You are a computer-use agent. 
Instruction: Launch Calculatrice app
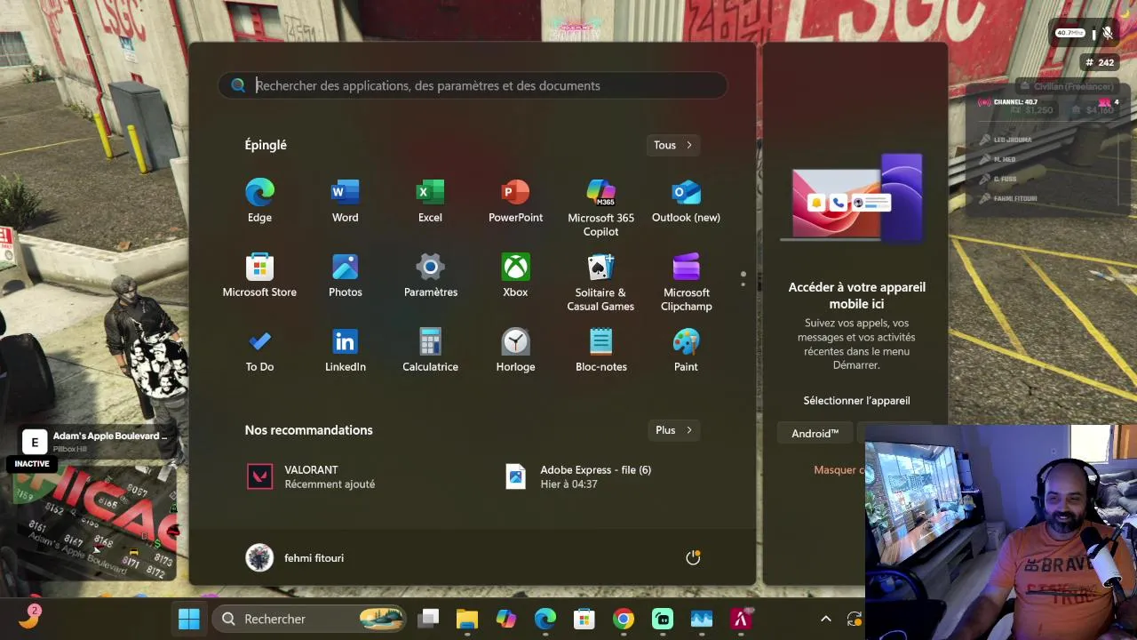[x=430, y=351]
